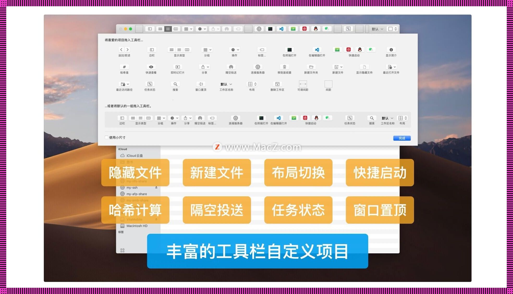The image size is (513, 294).
Task: Click the 布局 layout stepper in the palette
Action: [x=252, y=84]
